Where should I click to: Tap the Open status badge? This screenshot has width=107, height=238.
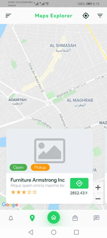tap(18, 167)
